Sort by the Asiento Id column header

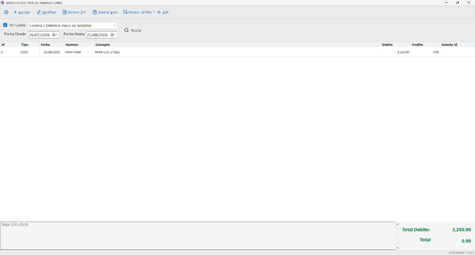click(457, 45)
